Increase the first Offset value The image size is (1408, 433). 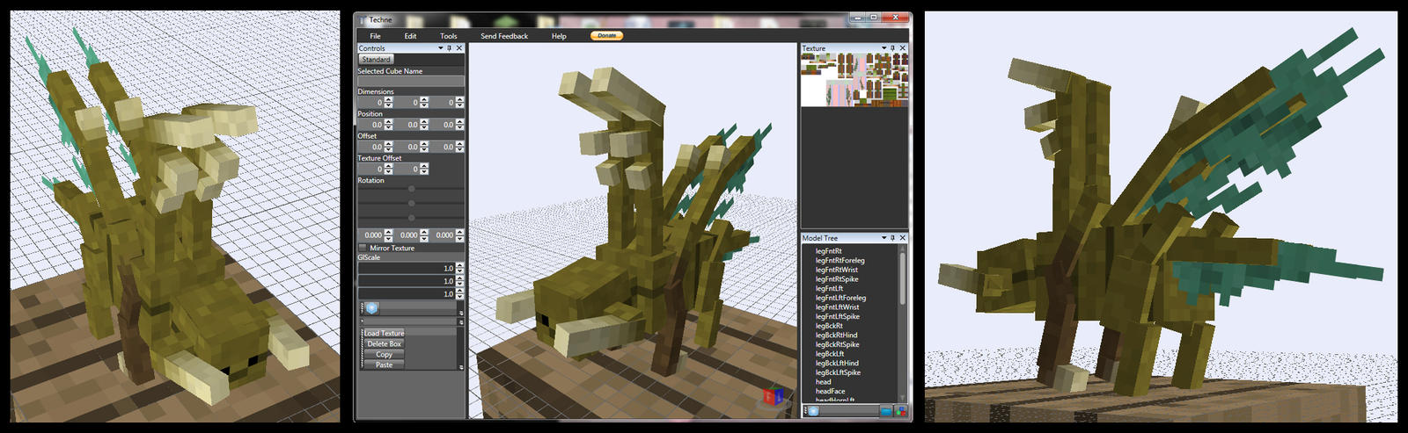coord(388,144)
